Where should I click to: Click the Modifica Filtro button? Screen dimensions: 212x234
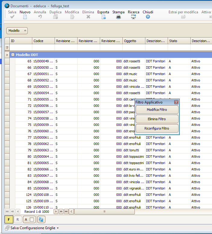157,110
